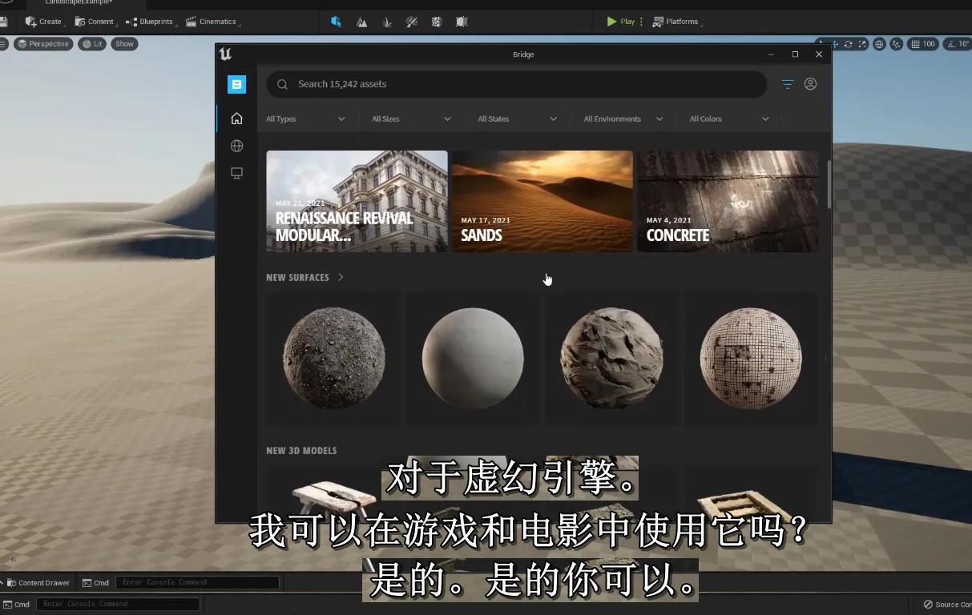Toggle the grid snap icon in viewport
This screenshot has width=972, height=615.
tap(914, 44)
